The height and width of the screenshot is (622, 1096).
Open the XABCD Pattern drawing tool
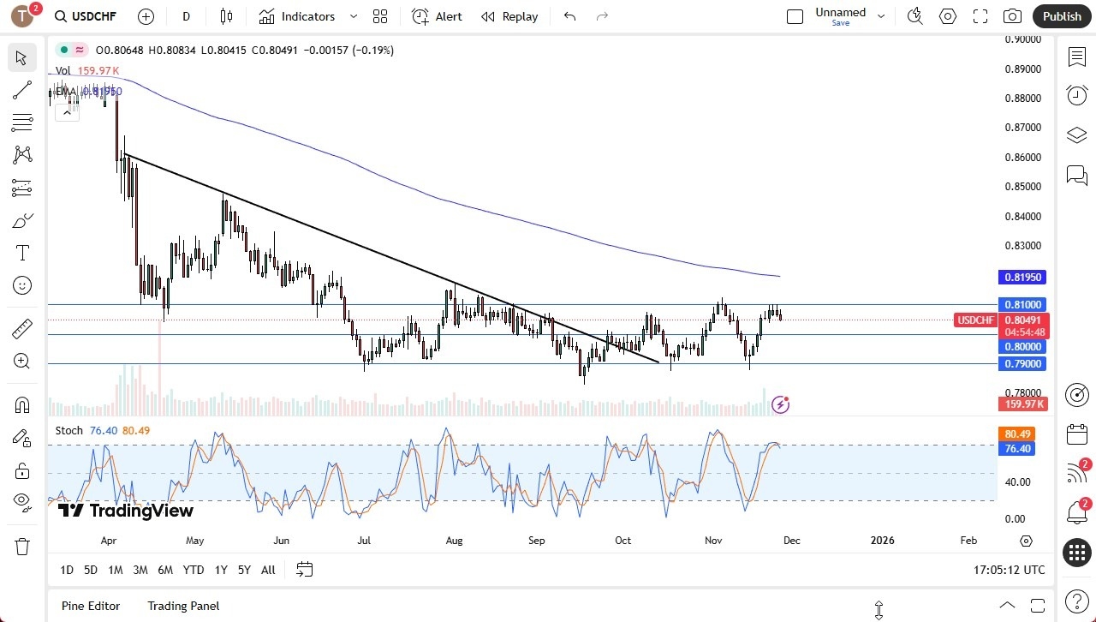pos(22,155)
